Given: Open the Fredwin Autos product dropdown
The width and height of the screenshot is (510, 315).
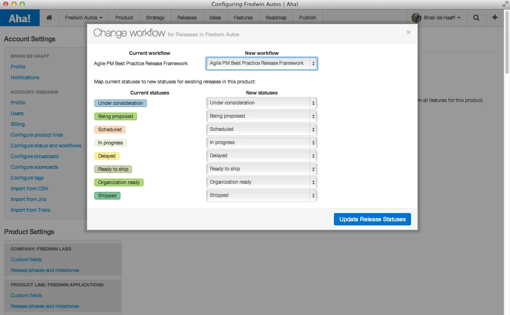Looking at the screenshot, I should 84,18.
